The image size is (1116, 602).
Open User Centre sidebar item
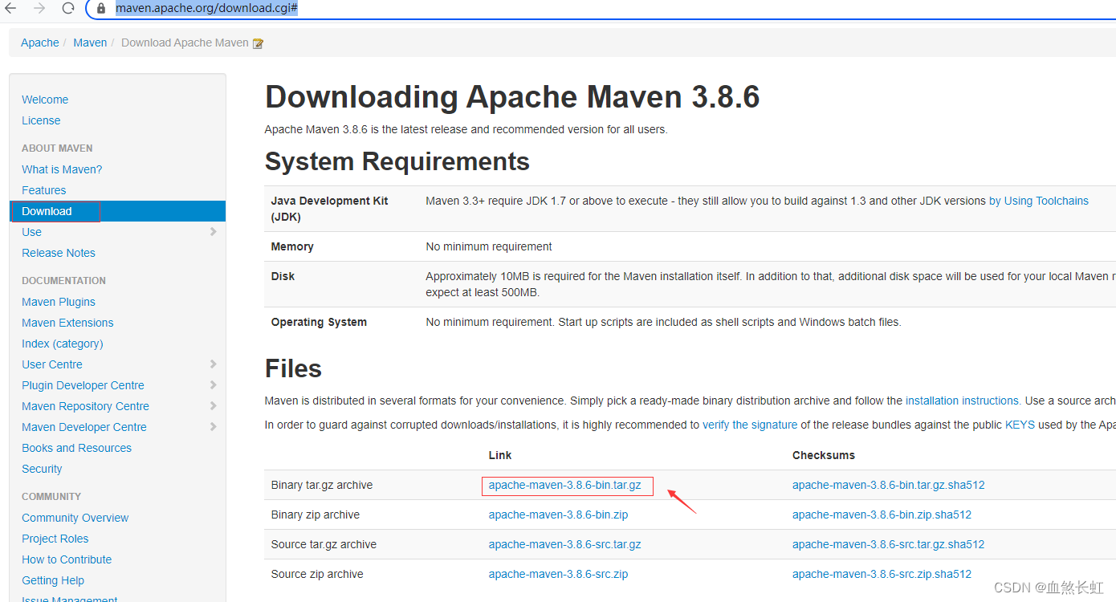click(x=52, y=364)
